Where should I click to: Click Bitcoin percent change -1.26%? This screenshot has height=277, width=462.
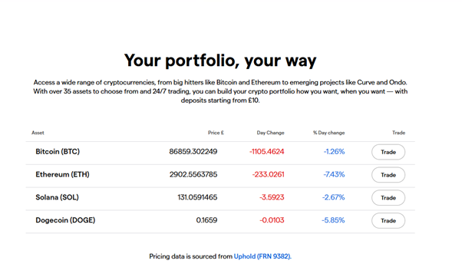334,152
